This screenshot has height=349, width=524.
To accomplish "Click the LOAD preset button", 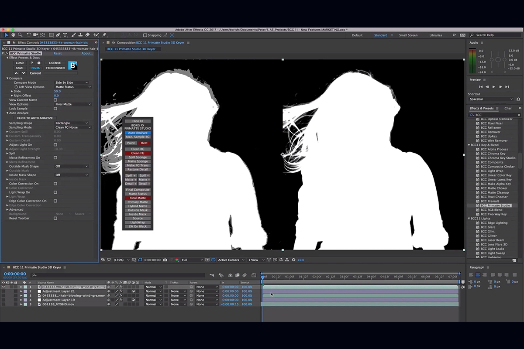I will tap(20, 63).
